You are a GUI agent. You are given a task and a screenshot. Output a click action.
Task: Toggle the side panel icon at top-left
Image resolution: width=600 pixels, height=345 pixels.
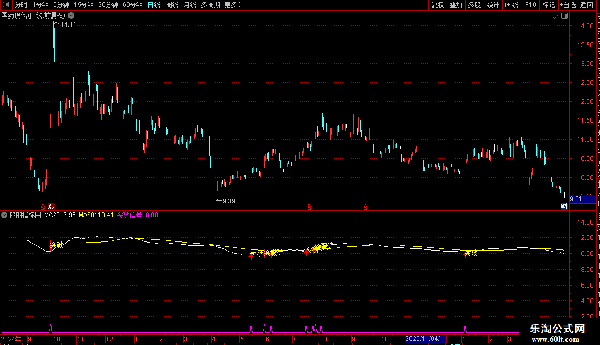(6, 5)
